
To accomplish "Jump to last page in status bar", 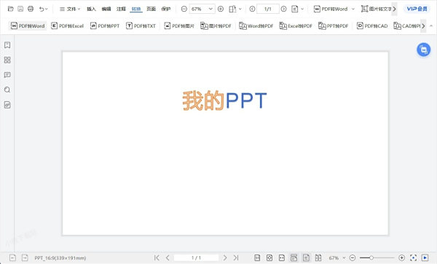I will point(236,258).
